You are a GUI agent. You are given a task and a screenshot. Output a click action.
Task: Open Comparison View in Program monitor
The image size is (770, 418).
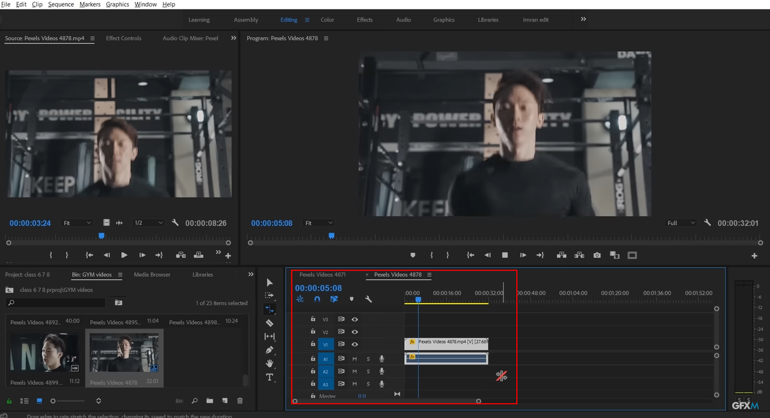614,255
